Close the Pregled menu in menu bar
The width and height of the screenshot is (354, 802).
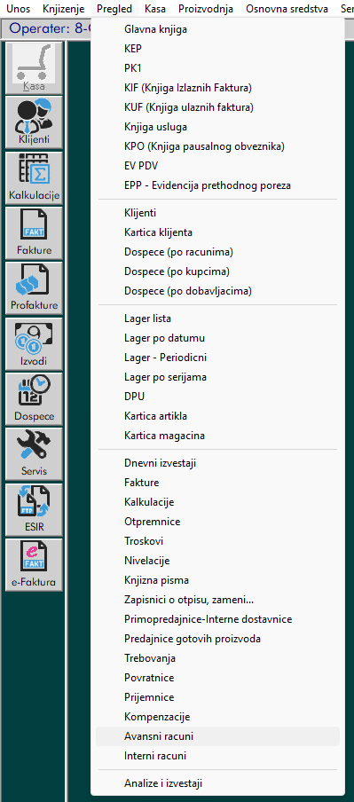click(114, 9)
